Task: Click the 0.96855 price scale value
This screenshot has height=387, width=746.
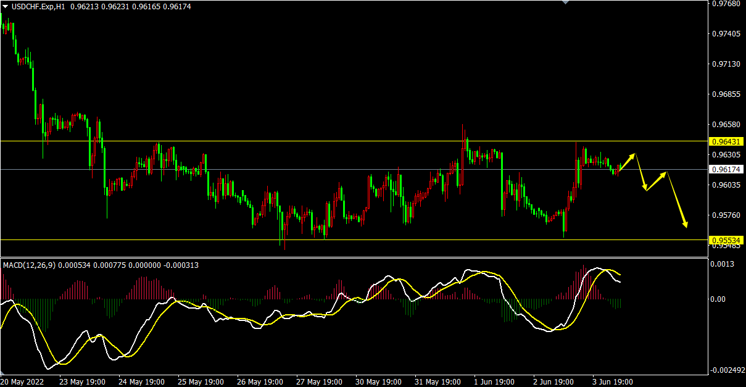Action: point(726,94)
